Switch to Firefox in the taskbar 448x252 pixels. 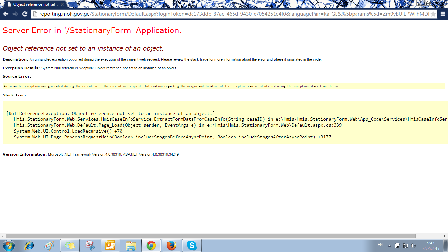coord(171,245)
